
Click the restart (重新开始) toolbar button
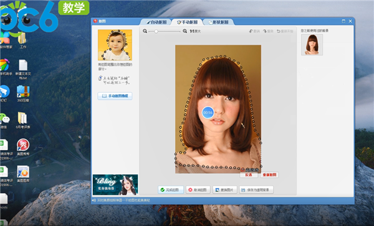click(285, 31)
